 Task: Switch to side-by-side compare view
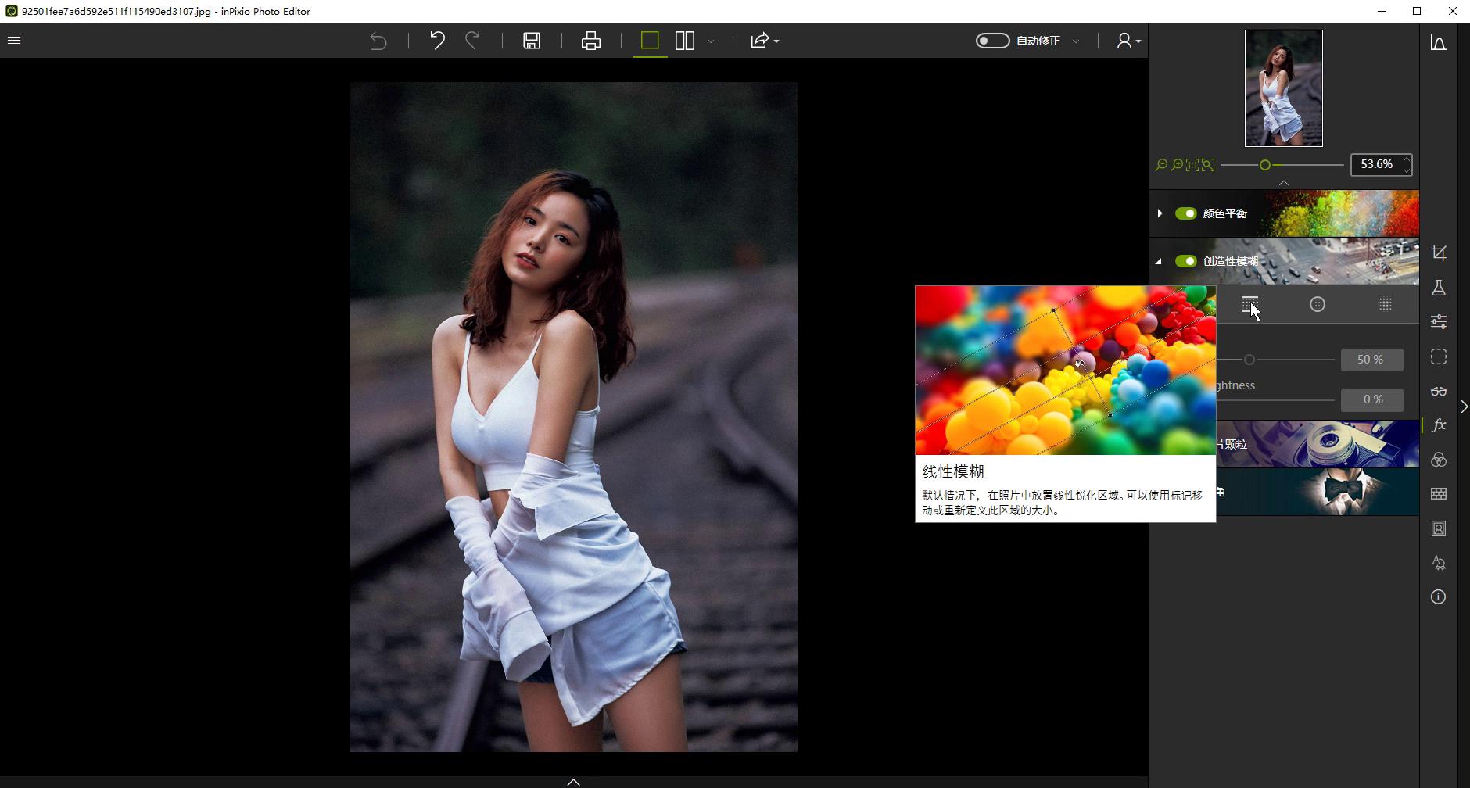pyautogui.click(x=685, y=41)
